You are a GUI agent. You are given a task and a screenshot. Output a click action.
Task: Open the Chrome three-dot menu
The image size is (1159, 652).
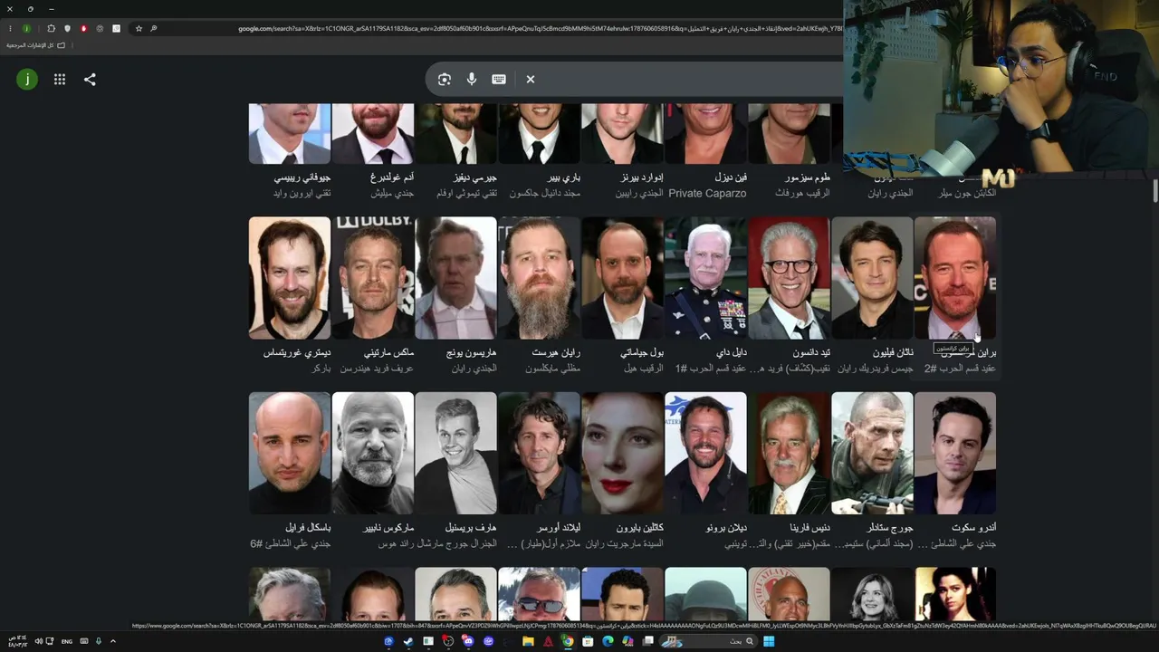tap(10, 29)
